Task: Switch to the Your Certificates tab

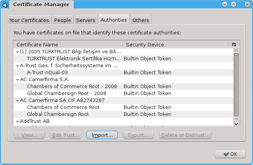Action: point(29,20)
